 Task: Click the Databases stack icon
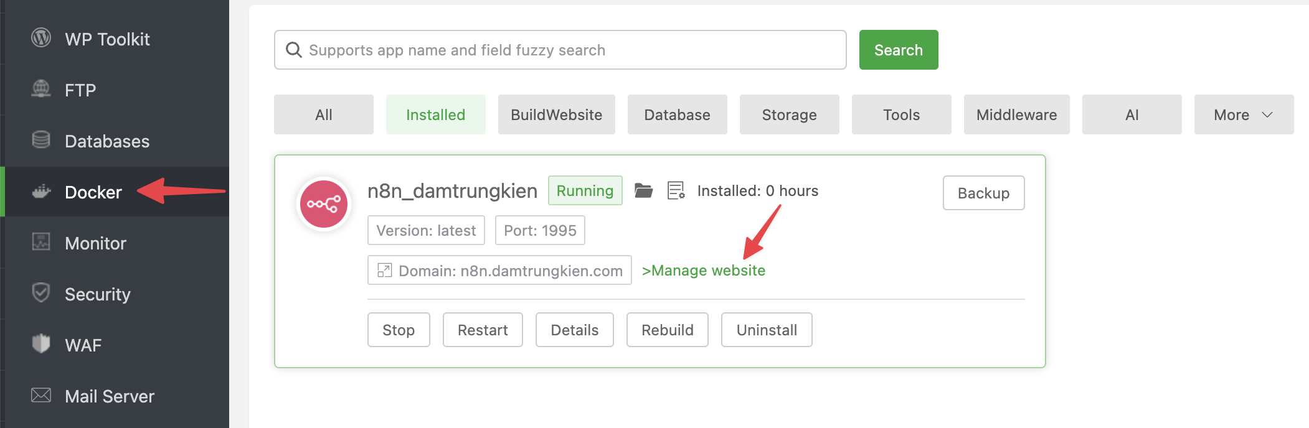click(x=41, y=139)
